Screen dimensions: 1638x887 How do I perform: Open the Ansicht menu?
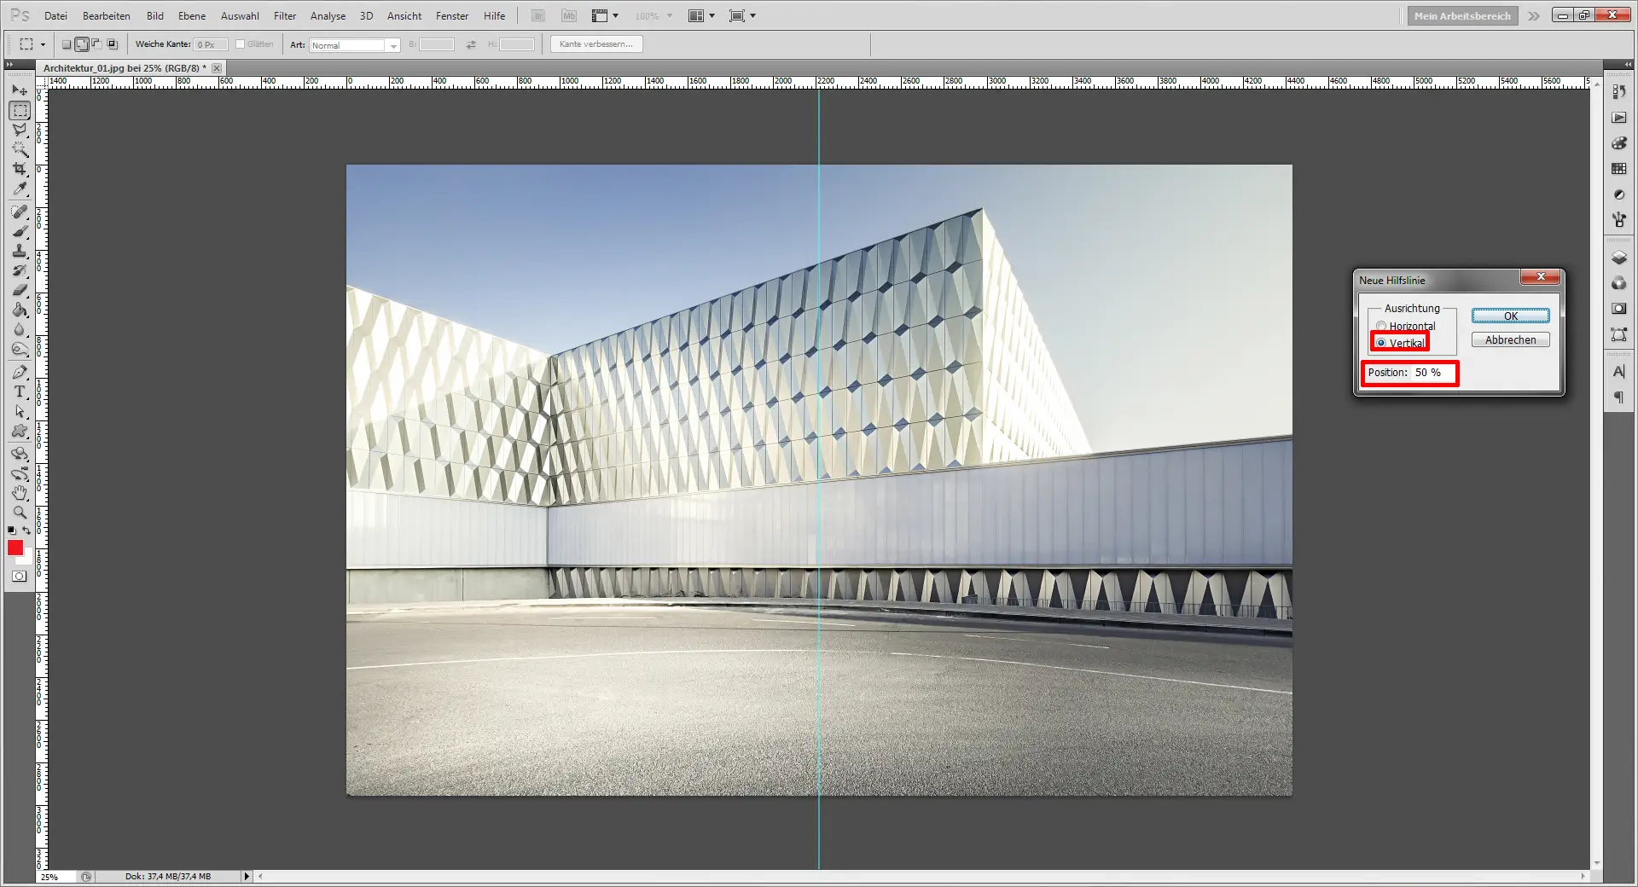pos(404,16)
